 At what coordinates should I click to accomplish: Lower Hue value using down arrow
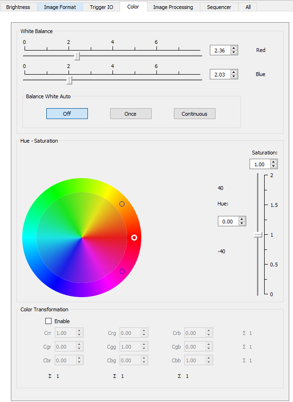(242, 223)
